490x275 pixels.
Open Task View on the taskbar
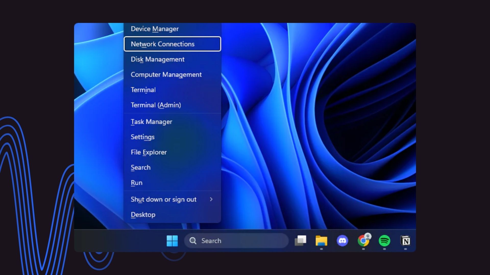click(x=300, y=241)
